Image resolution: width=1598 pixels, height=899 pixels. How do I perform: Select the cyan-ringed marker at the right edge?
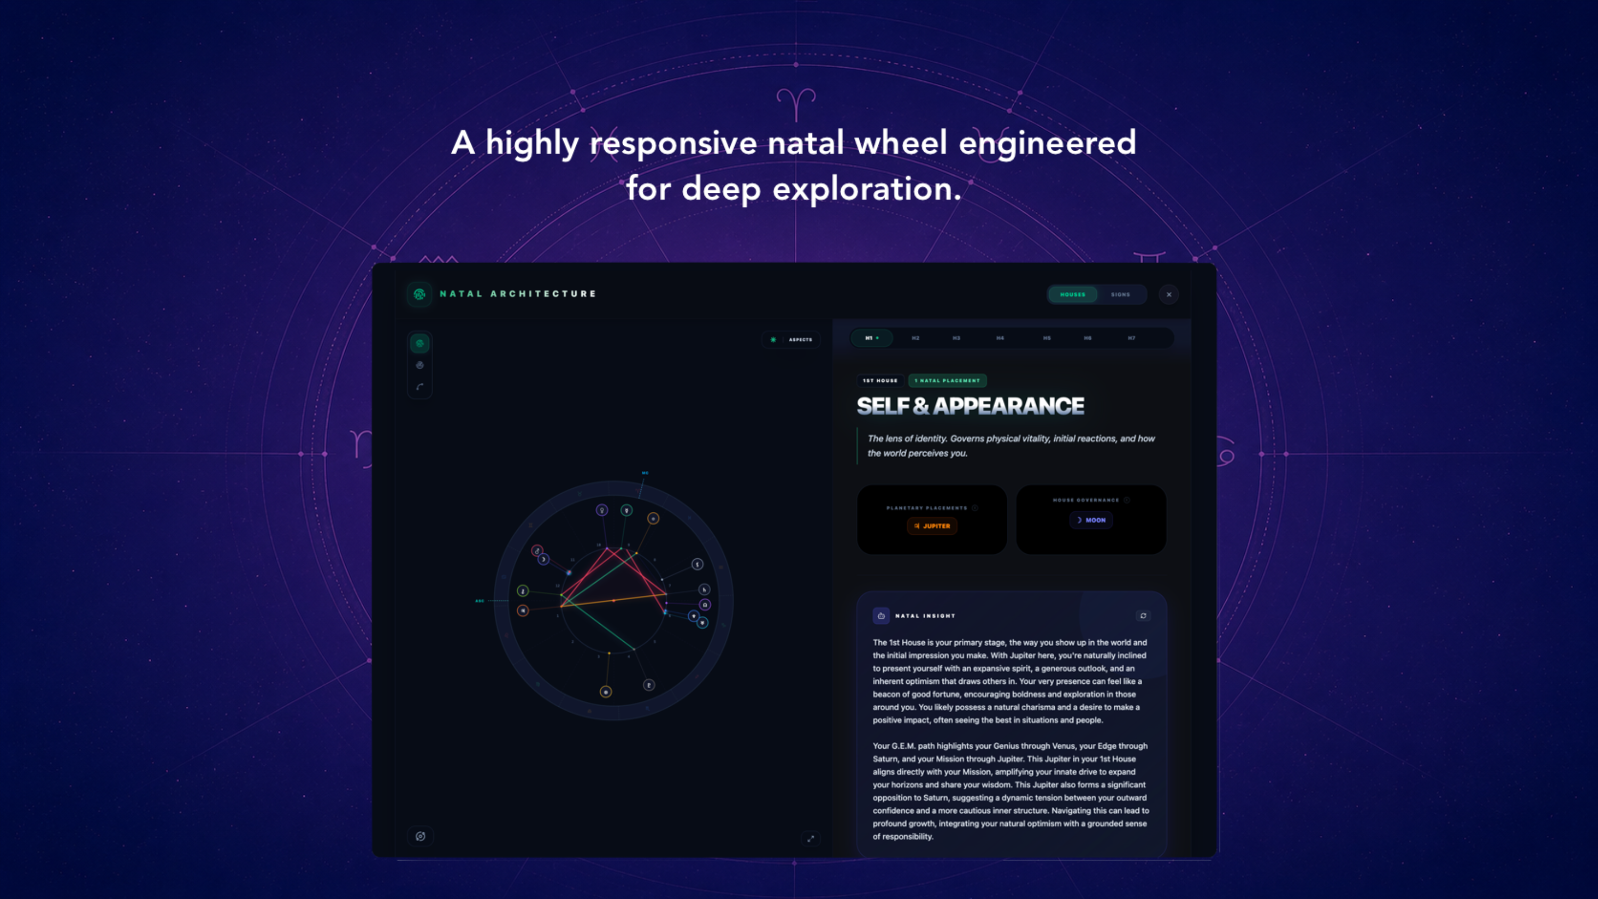(702, 622)
